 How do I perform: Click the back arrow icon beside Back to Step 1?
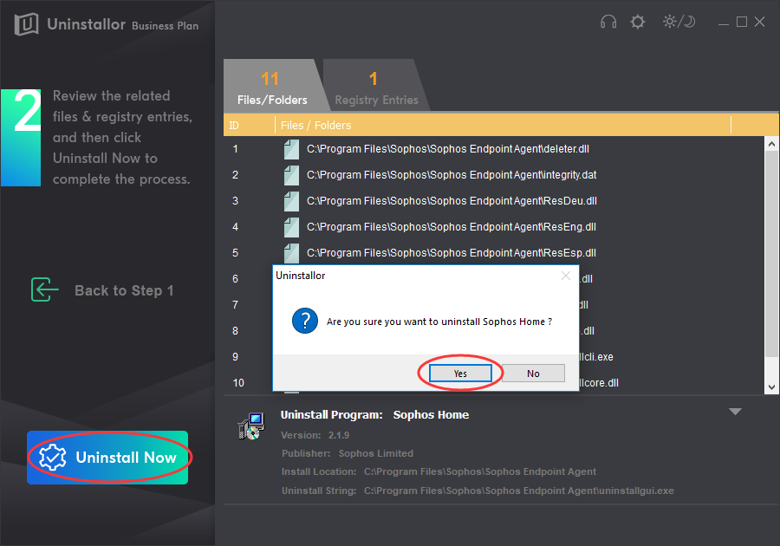(45, 290)
